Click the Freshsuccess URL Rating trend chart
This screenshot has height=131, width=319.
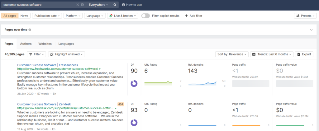pos(158,83)
